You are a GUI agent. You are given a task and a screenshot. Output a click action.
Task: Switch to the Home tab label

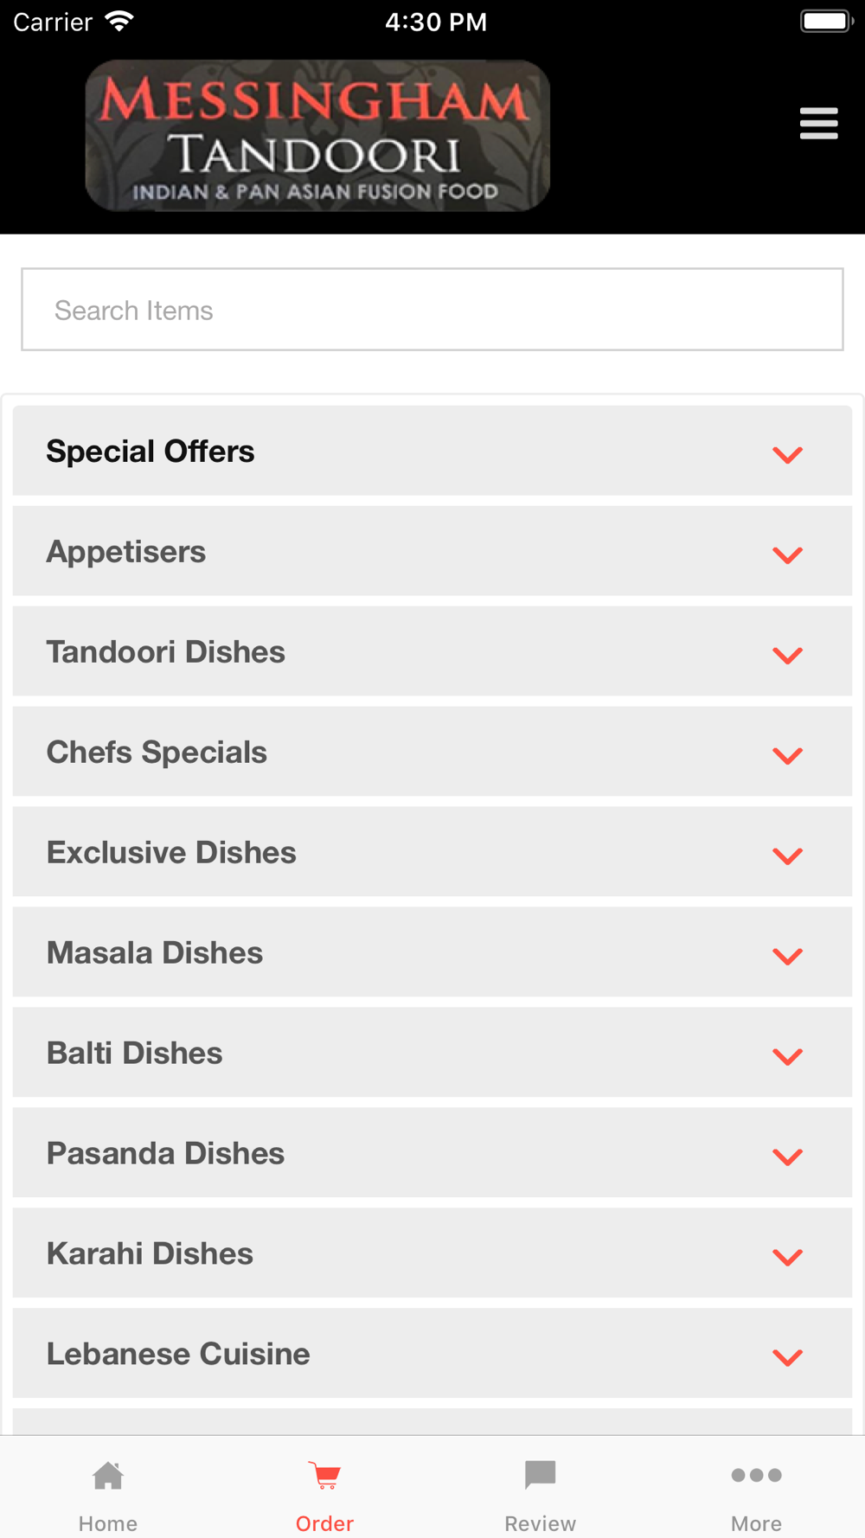click(108, 1523)
